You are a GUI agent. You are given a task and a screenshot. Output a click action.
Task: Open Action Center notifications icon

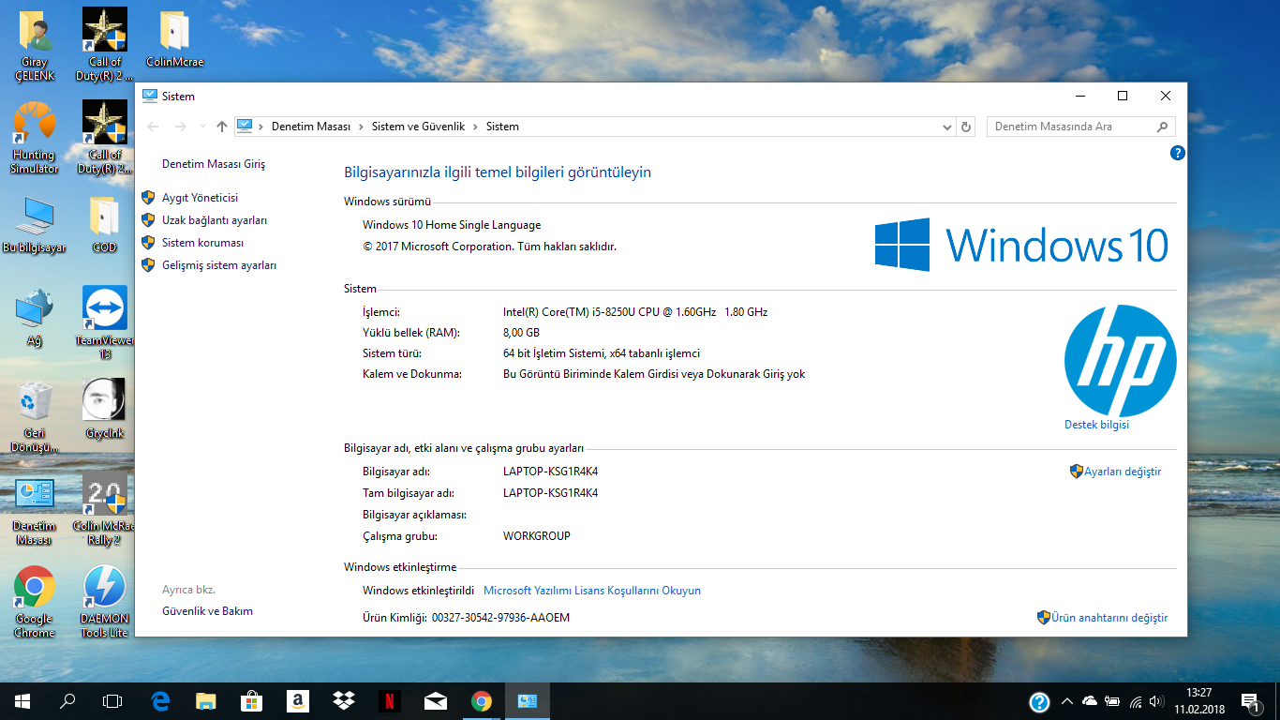(x=1250, y=701)
